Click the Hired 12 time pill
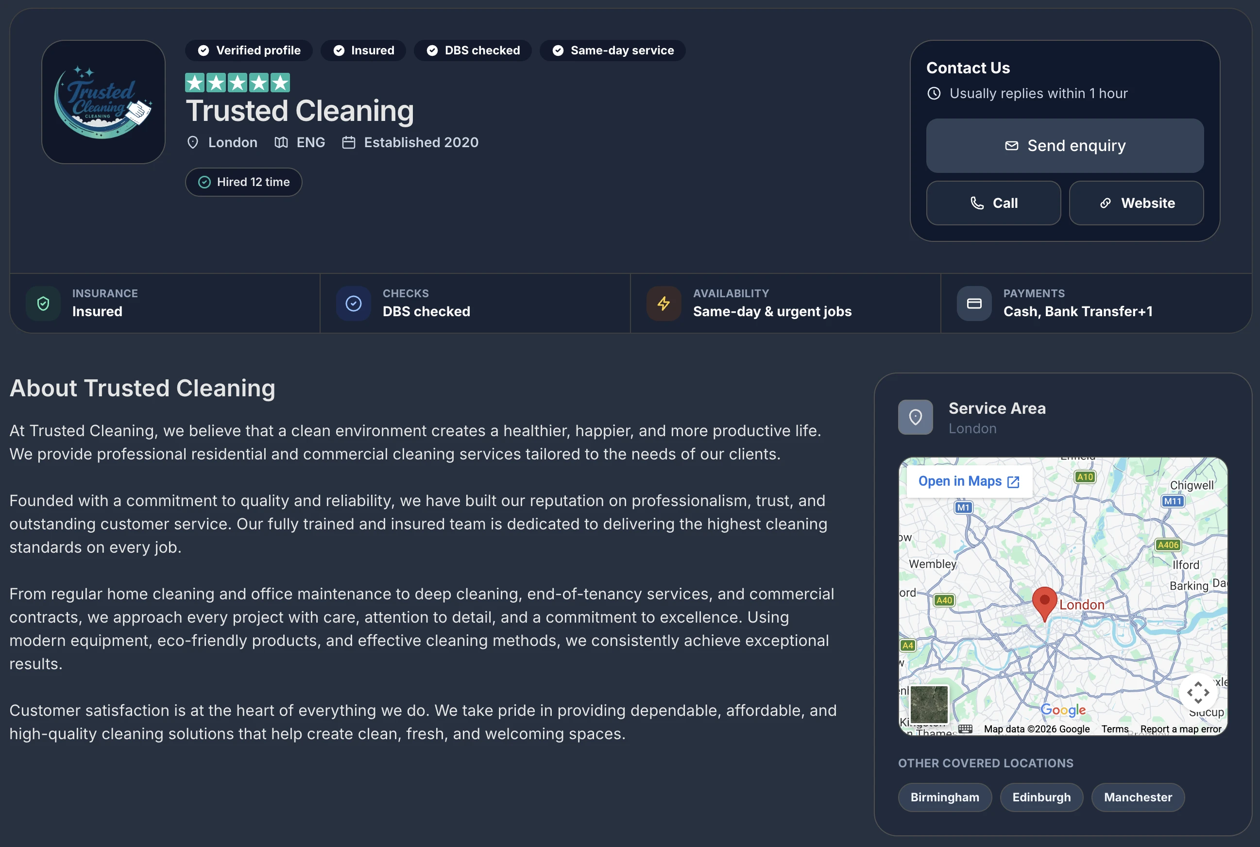This screenshot has width=1260, height=847. pos(244,182)
